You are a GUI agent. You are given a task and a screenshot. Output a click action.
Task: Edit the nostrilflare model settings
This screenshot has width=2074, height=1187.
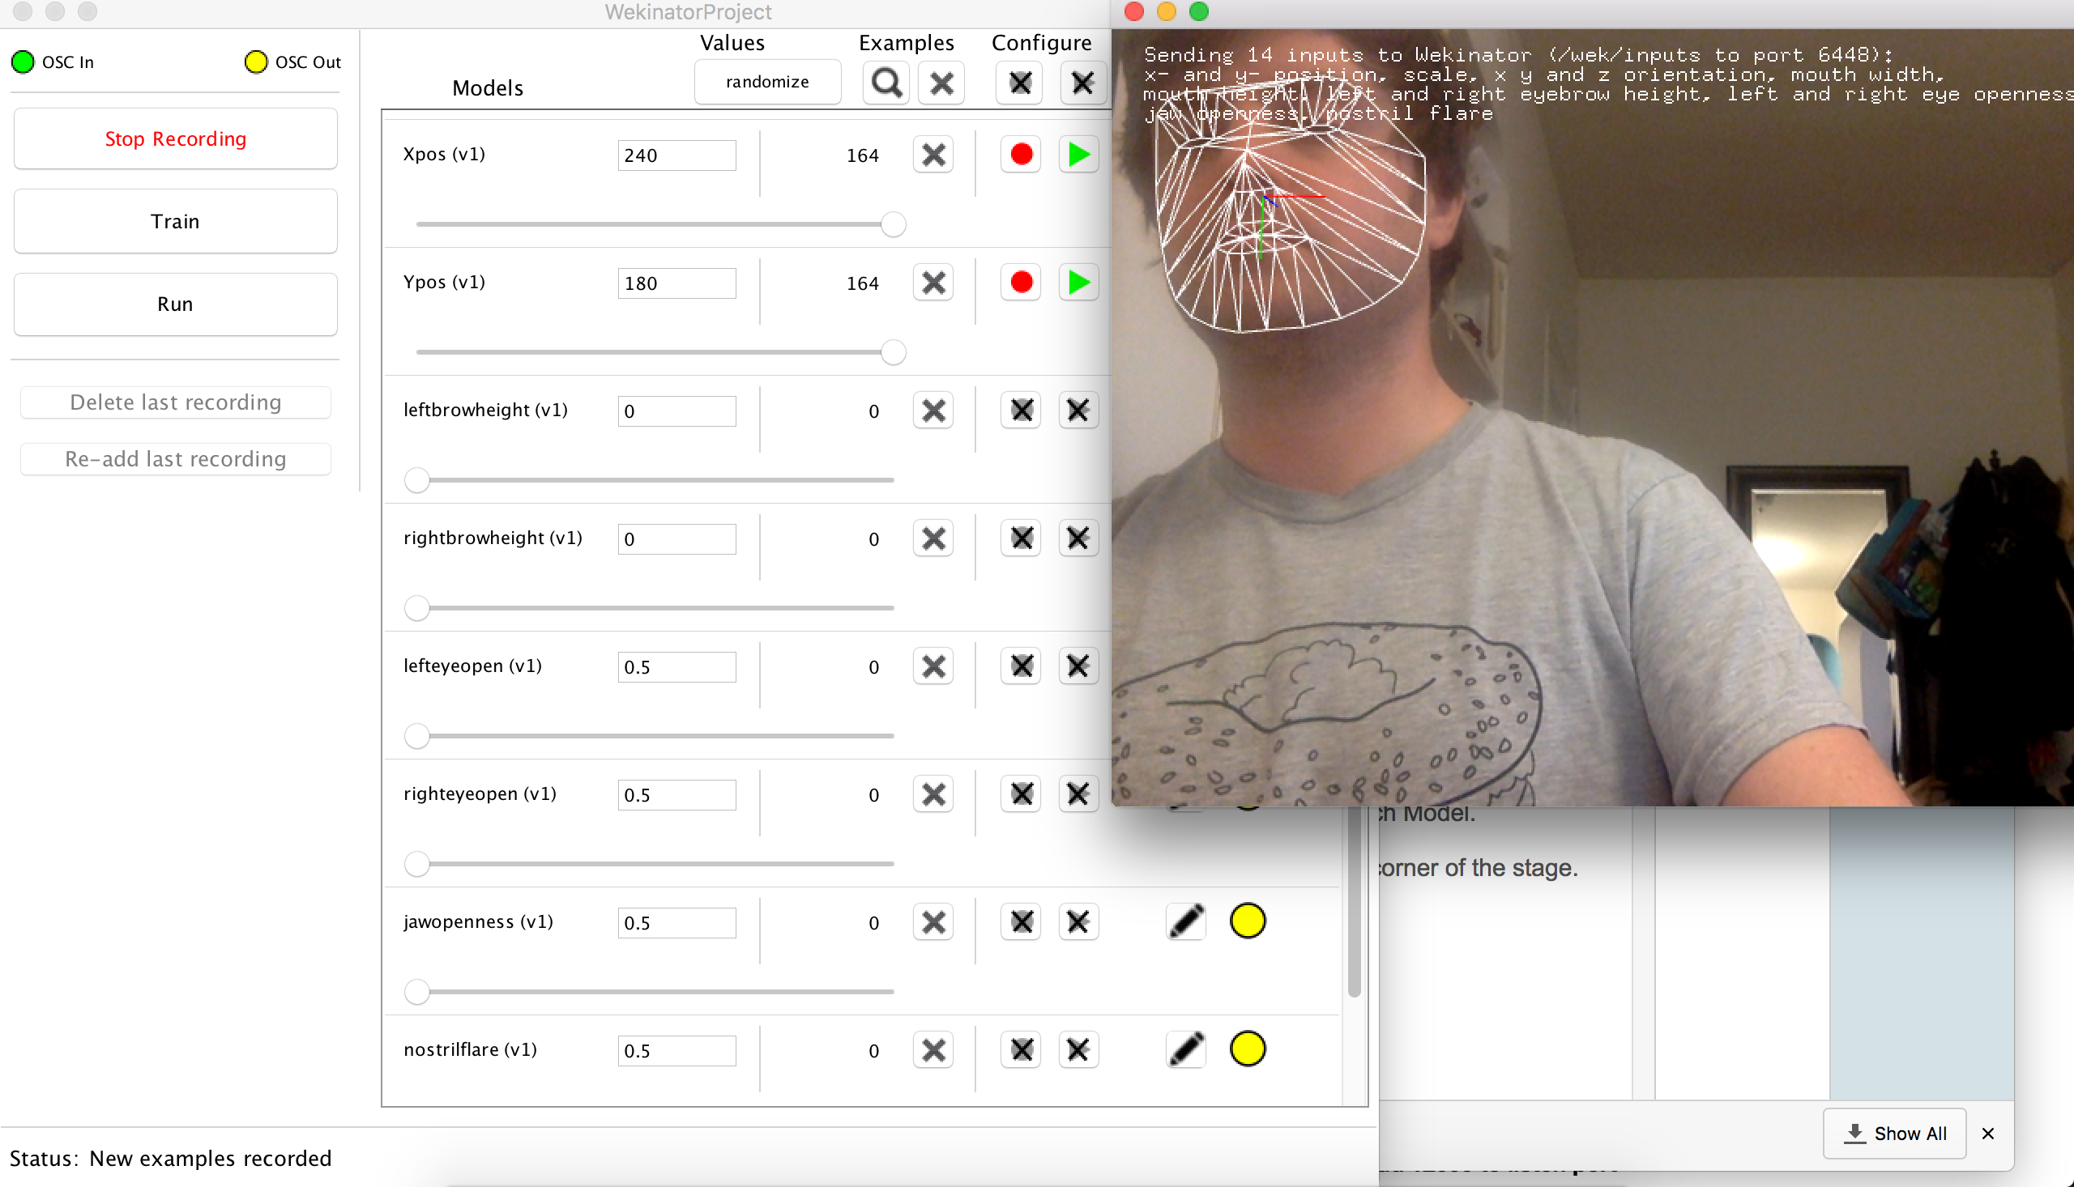pyautogui.click(x=1185, y=1050)
